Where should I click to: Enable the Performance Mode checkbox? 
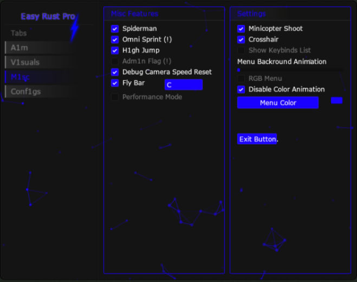115,97
